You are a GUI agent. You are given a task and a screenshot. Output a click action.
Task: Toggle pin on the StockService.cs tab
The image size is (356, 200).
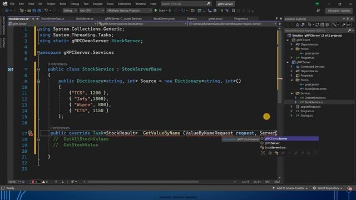coord(33,19)
